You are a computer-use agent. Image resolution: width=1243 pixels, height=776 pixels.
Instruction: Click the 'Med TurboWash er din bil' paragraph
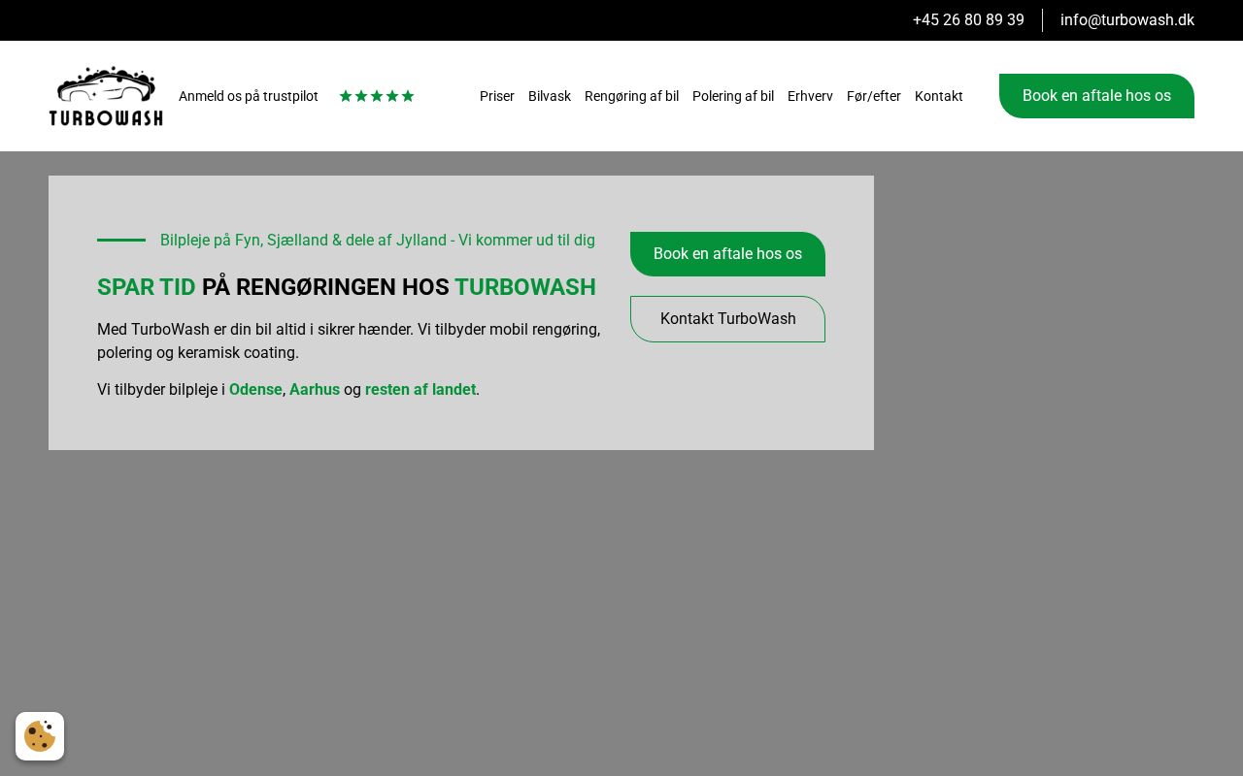[x=349, y=340]
